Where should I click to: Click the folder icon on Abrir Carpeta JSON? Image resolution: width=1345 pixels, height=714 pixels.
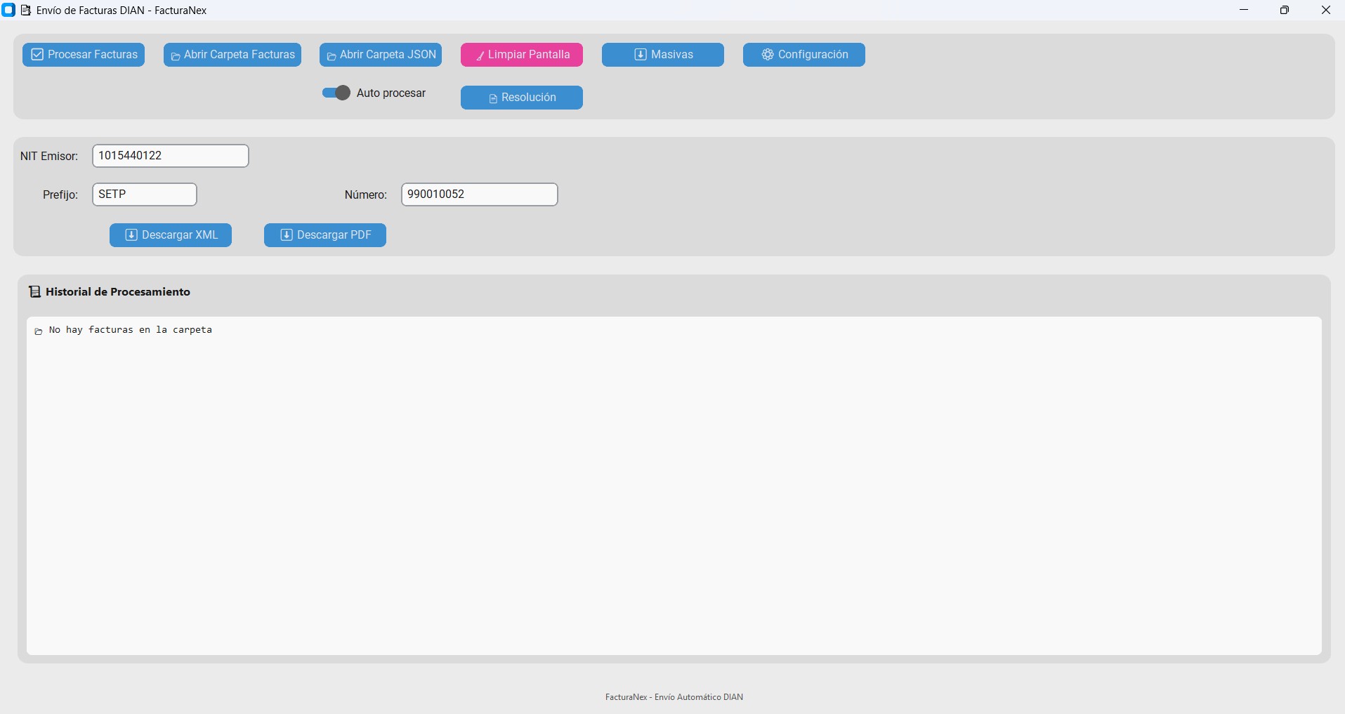coord(331,56)
